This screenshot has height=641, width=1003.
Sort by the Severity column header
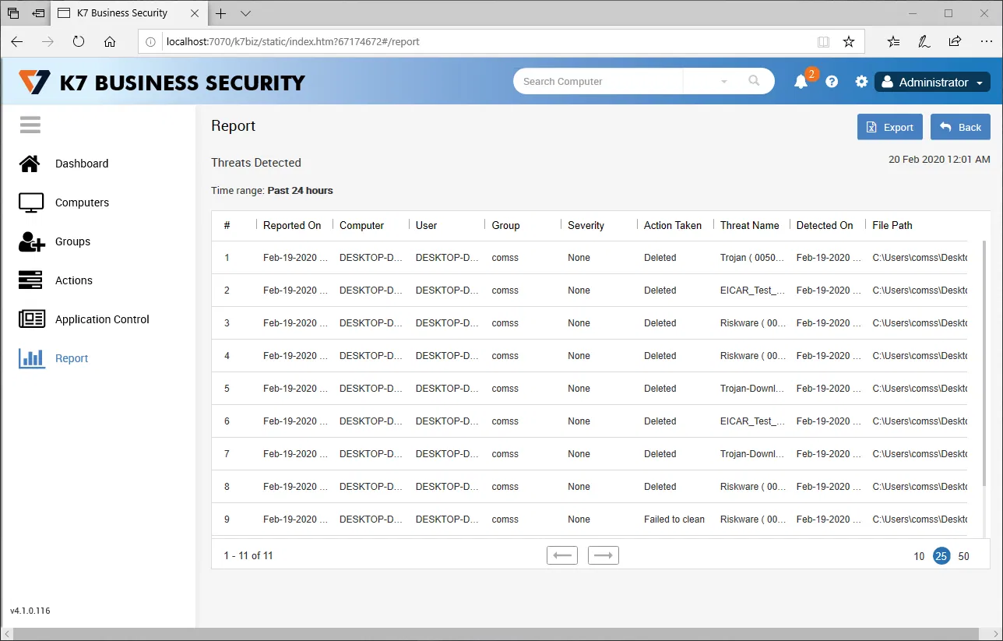586,225
